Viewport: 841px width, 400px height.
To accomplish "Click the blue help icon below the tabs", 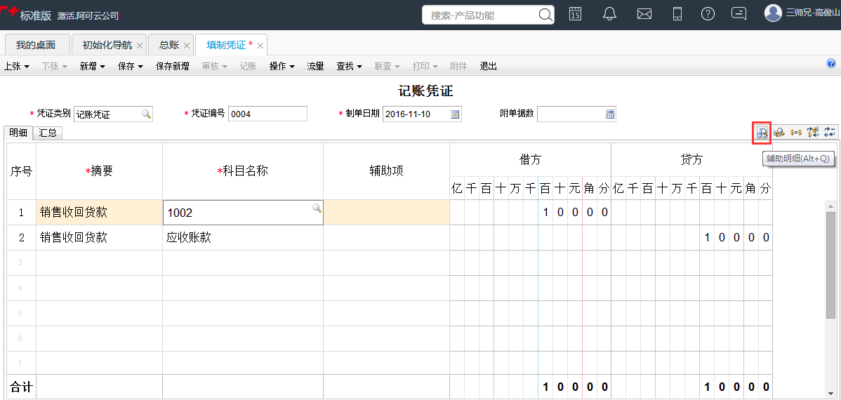I will pos(832,63).
